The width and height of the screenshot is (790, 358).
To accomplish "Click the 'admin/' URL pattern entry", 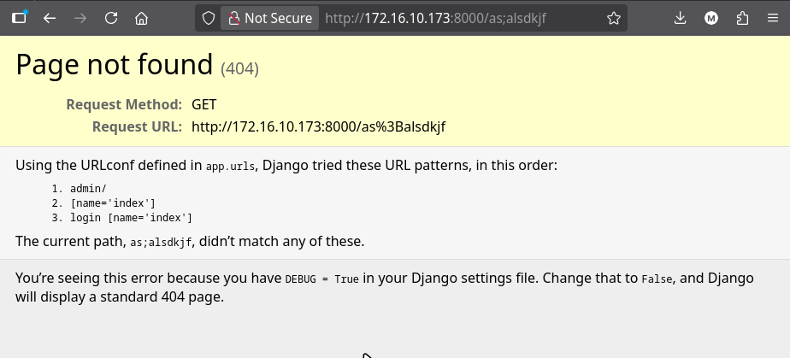I will [x=88, y=188].
